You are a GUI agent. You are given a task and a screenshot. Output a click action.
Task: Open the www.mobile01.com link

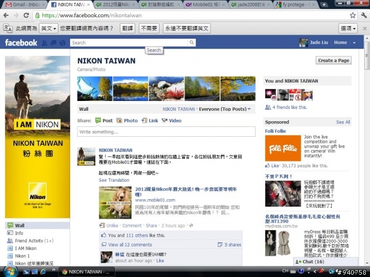pyautogui.click(x=155, y=200)
